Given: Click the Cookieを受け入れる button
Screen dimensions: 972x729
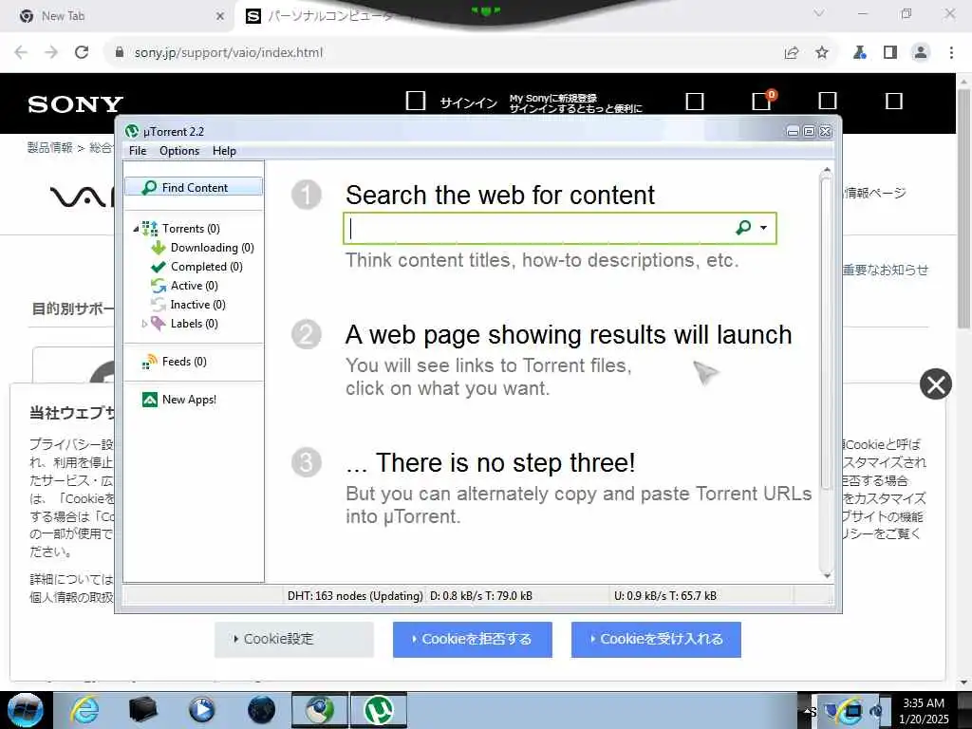Looking at the screenshot, I should [x=656, y=639].
